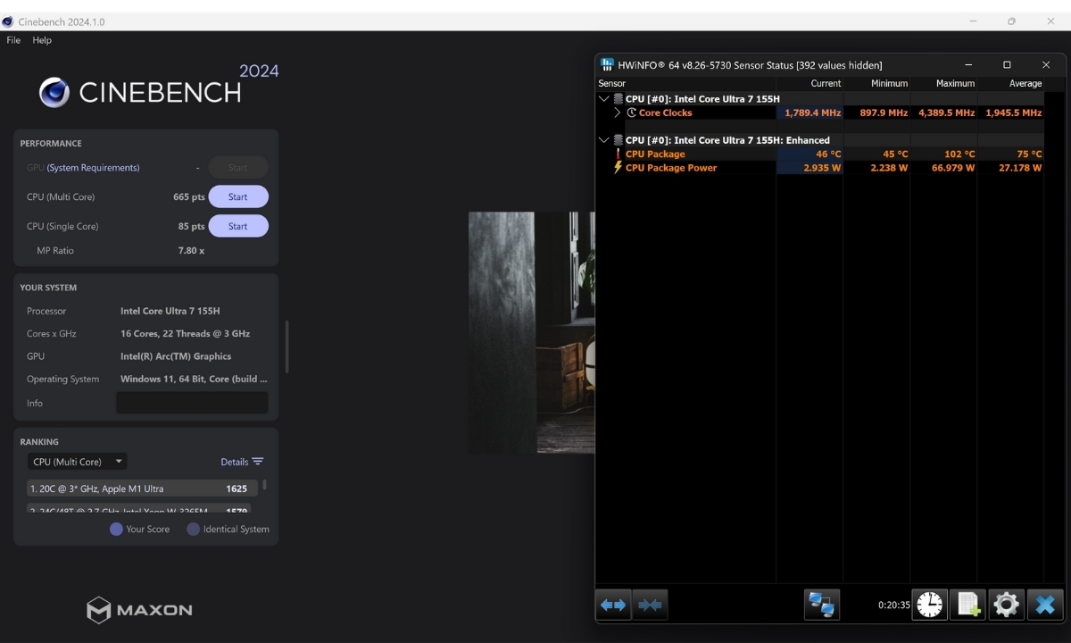Click the Core Clocks clock icon
Image resolution: width=1071 pixels, height=643 pixels.
632,113
